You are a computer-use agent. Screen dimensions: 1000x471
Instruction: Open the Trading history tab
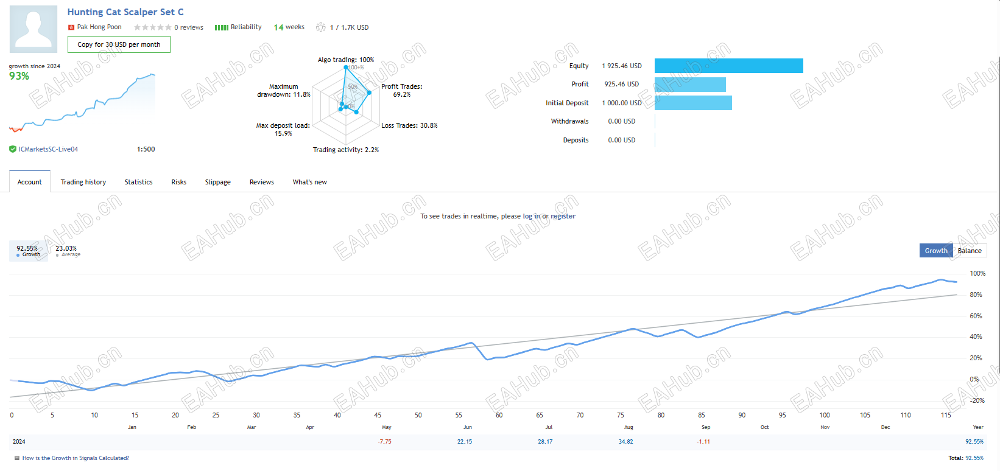[83, 182]
